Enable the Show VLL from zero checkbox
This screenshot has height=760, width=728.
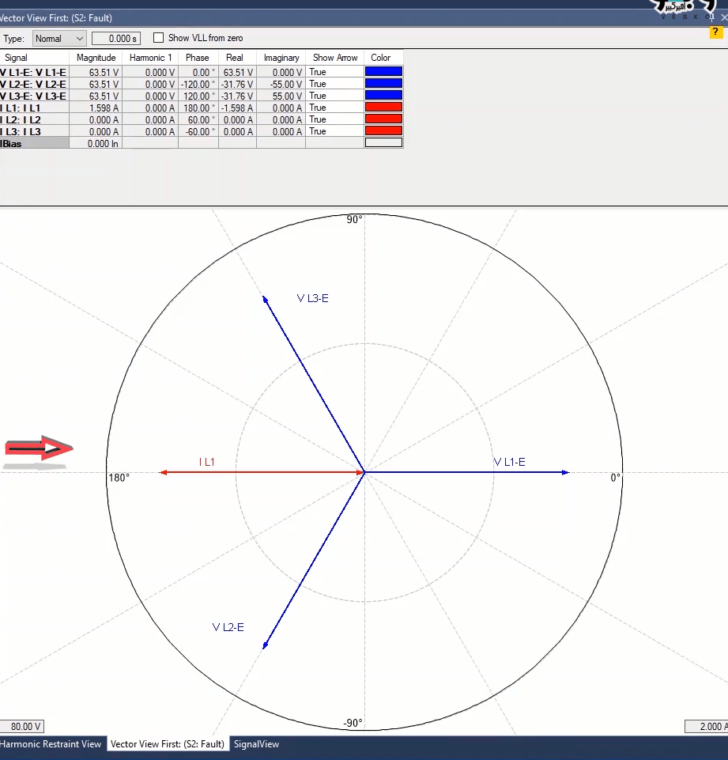click(159, 38)
